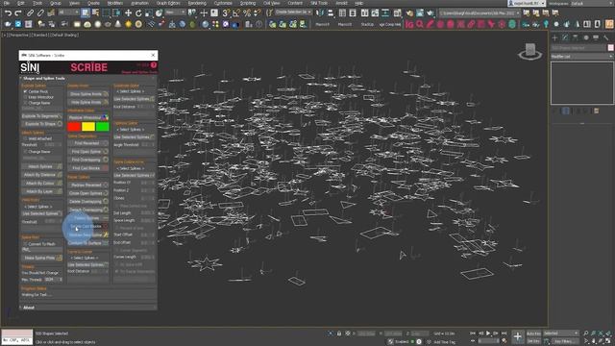Image resolution: width=615 pixels, height=346 pixels.
Task: Click the Attach By Distance button
Action: pyautogui.click(x=42, y=175)
